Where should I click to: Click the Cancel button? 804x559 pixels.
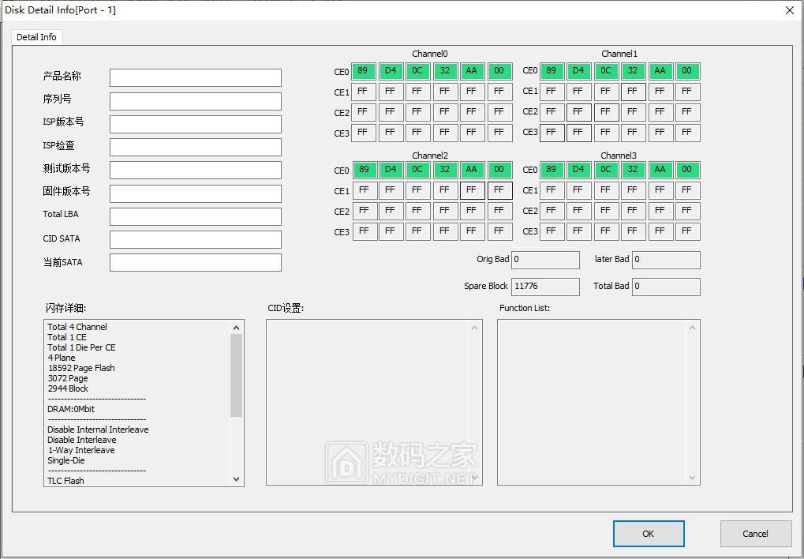pyautogui.click(x=755, y=534)
